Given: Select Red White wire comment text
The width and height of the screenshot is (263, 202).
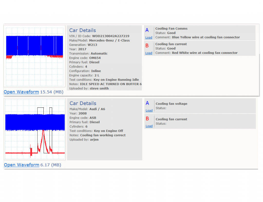Looking at the screenshot, I should tap(196, 53).
